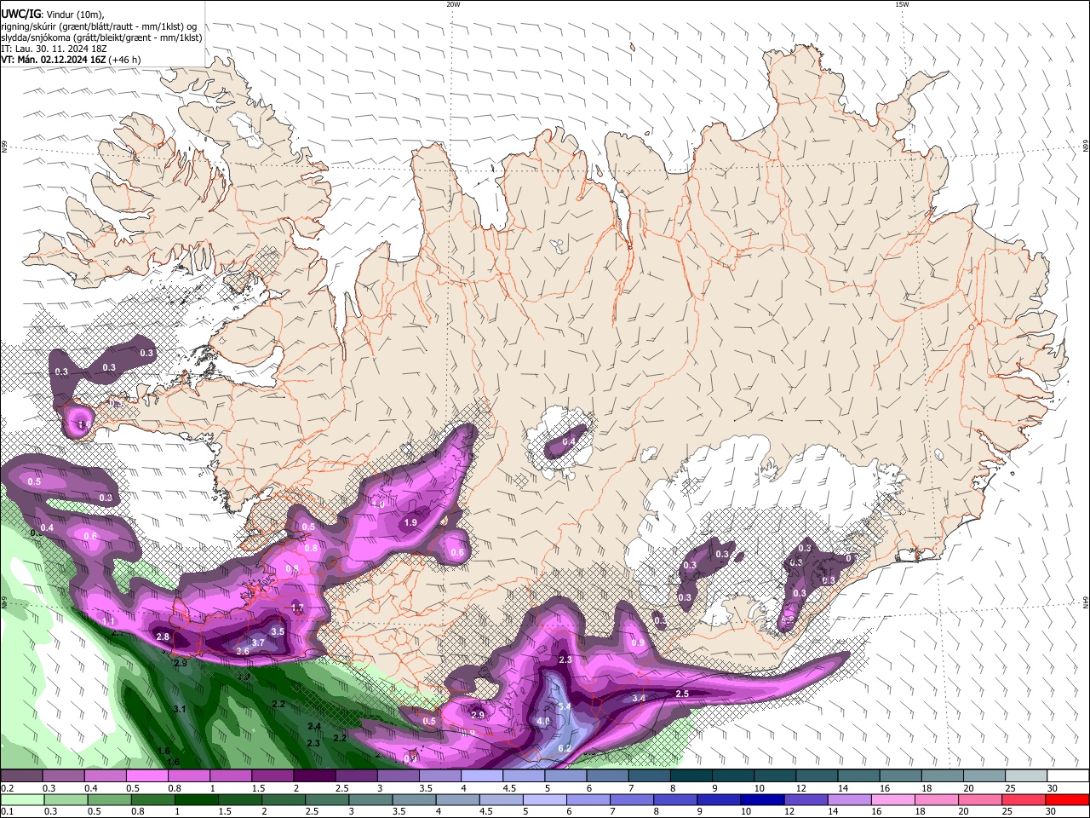Click the '6.2' precipitation value on map
The image size is (1090, 818).
click(x=564, y=748)
